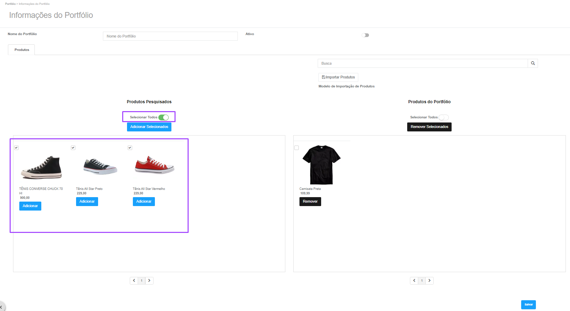
Task: Click the red All Star shoe image
Action: (155, 165)
